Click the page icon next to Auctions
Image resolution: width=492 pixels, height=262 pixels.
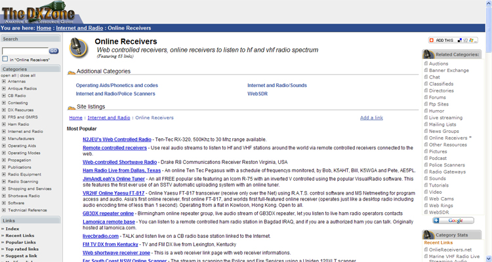click(424, 64)
